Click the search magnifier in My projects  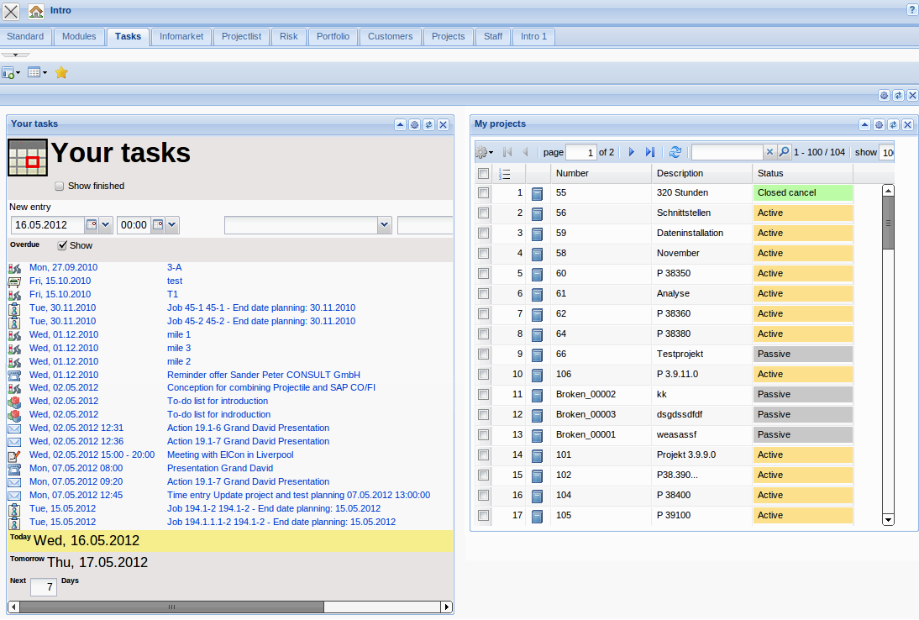[x=784, y=152]
